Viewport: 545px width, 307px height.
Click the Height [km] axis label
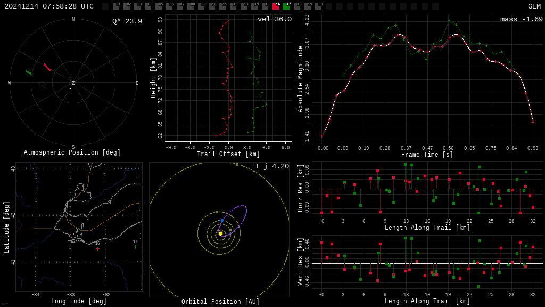click(153, 78)
